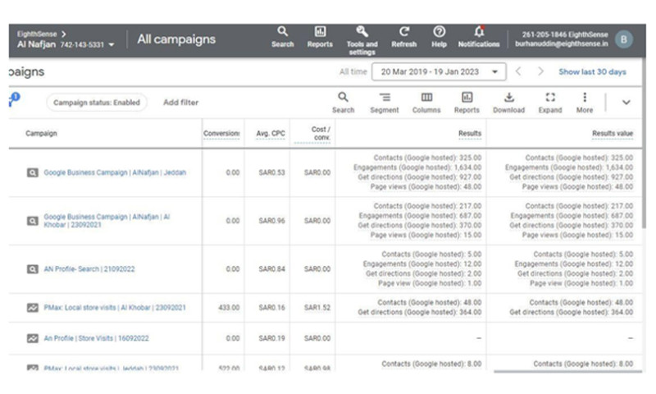Click the user avatar B
656x394 pixels.
tap(624, 39)
